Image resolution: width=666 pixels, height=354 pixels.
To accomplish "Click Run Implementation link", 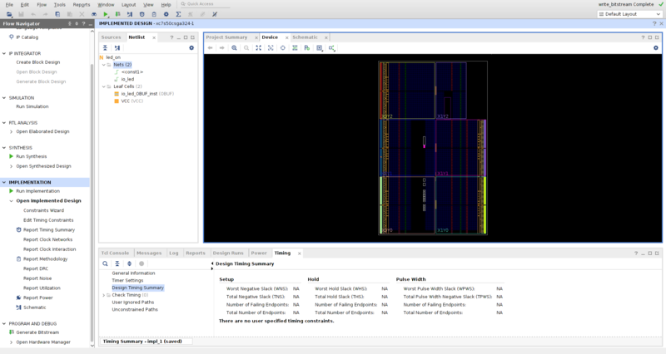I will pyautogui.click(x=37, y=191).
